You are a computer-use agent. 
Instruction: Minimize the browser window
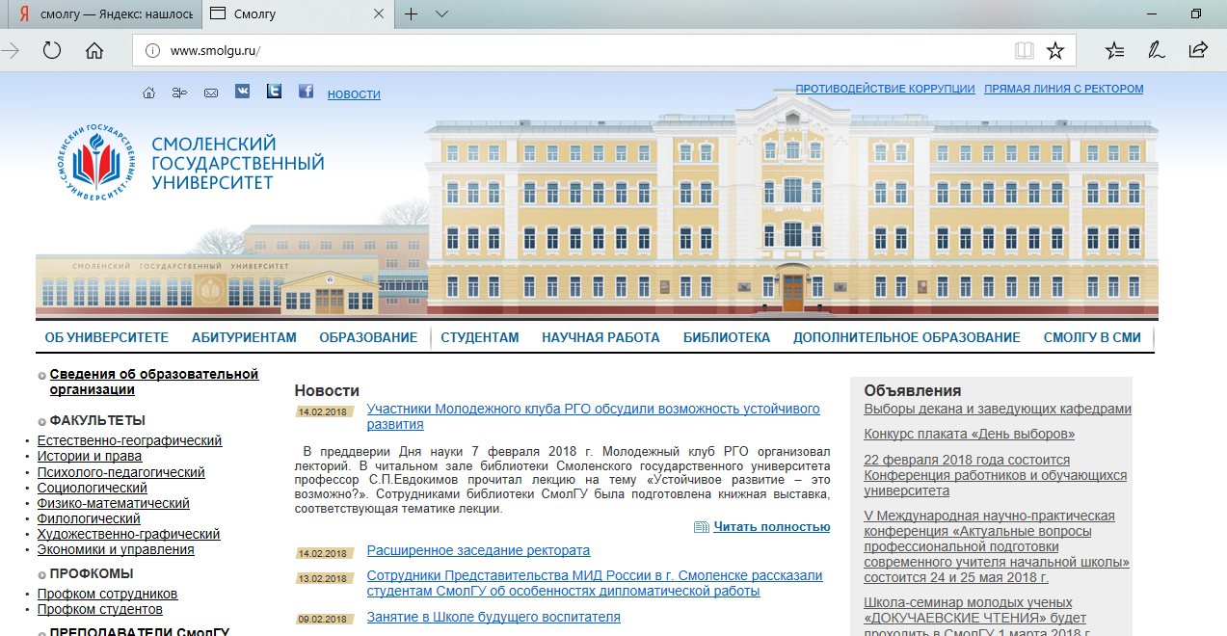1152,13
